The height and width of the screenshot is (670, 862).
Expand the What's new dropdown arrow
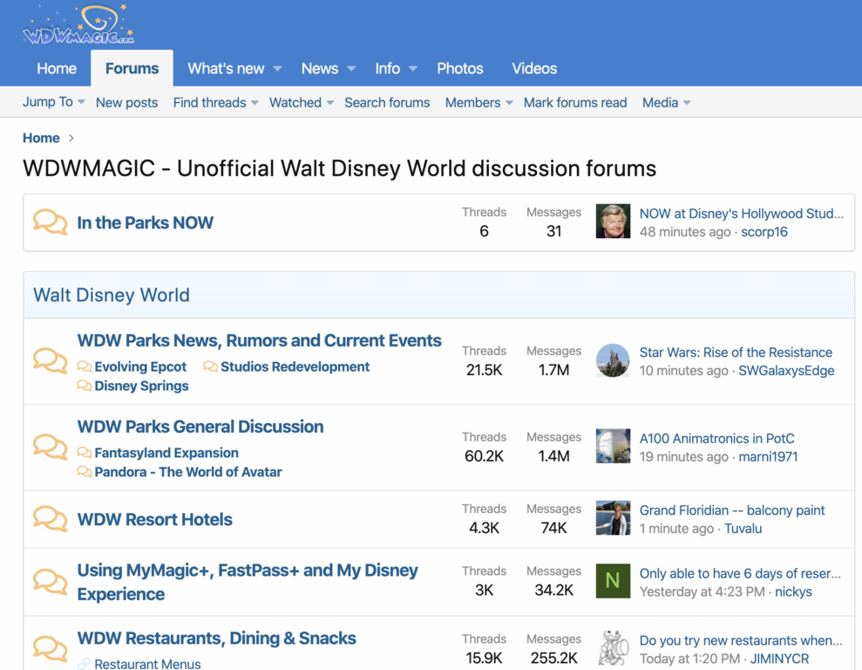pyautogui.click(x=277, y=69)
